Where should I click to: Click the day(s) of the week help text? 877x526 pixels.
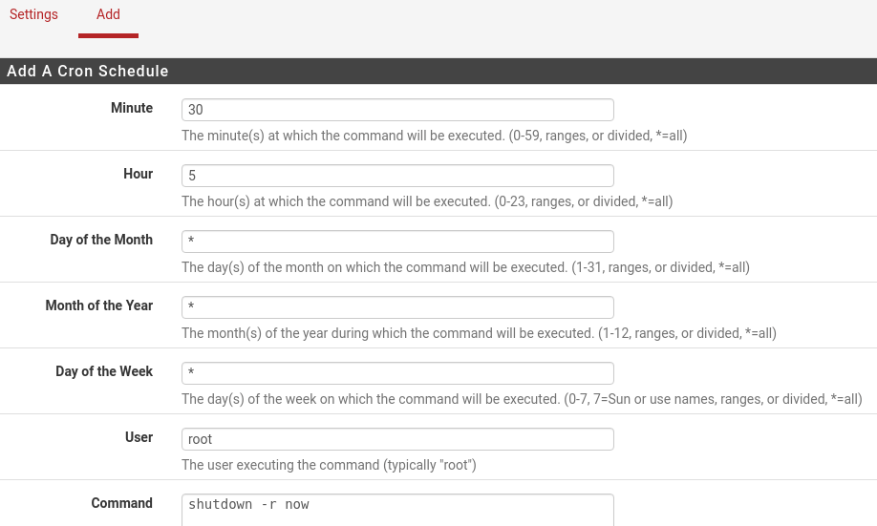[522, 399]
